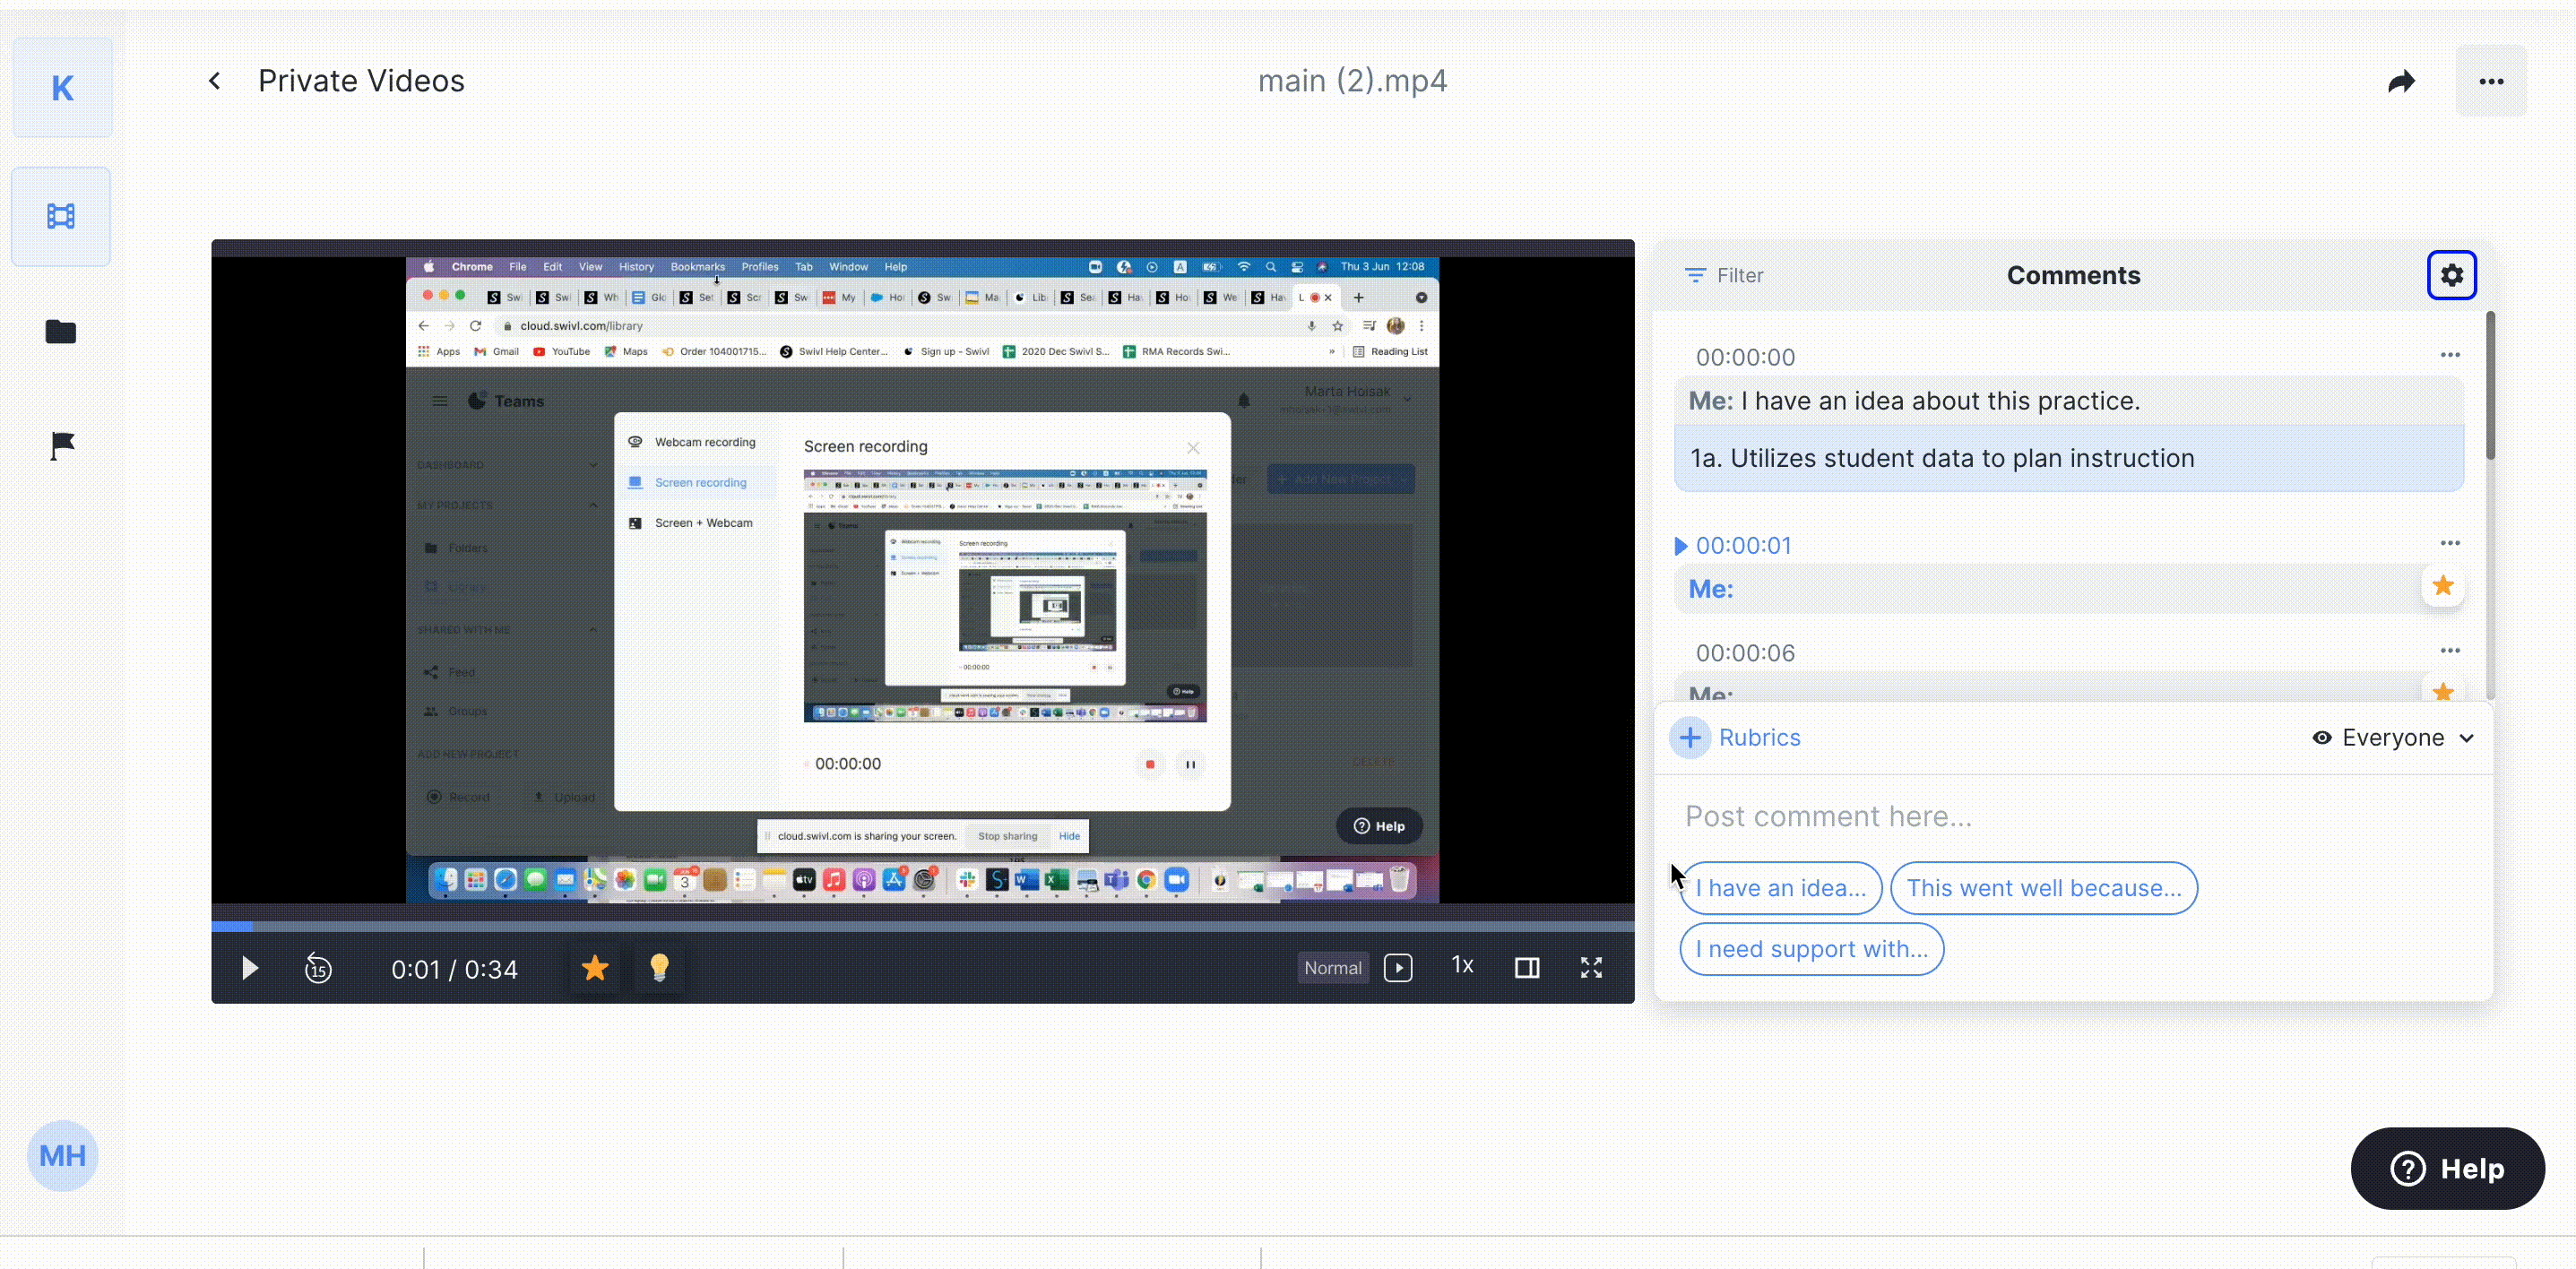The image size is (2576, 1269).
Task: Open comment settings gear icon
Action: [2451, 275]
